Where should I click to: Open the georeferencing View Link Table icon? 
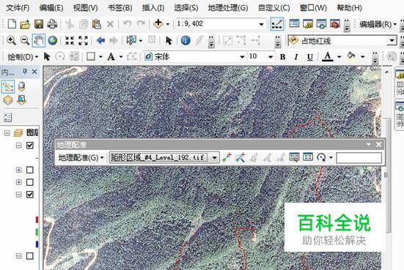coord(308,157)
